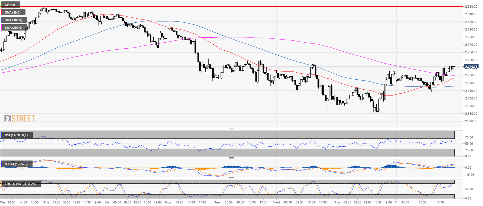This screenshot has height=206, width=483.
Task: Click the 2,670.00 price axis label
Action: pos(471,121)
